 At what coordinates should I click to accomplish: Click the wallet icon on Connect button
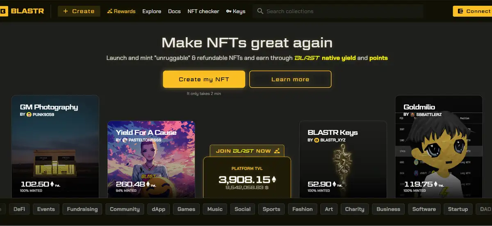point(461,11)
